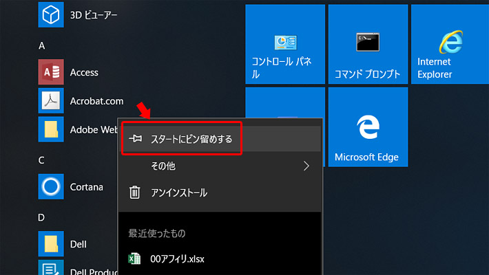Image resolution: width=489 pixels, height=275 pixels.
Task: Expand the その他 chevron arrow
Action: 306,166
